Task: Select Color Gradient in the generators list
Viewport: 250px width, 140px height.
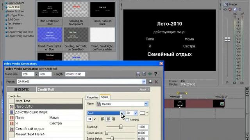Action: coord(16,3)
